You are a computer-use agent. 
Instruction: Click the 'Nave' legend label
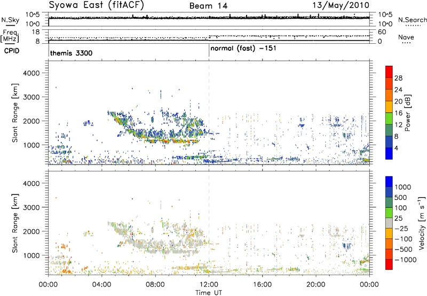click(x=406, y=37)
